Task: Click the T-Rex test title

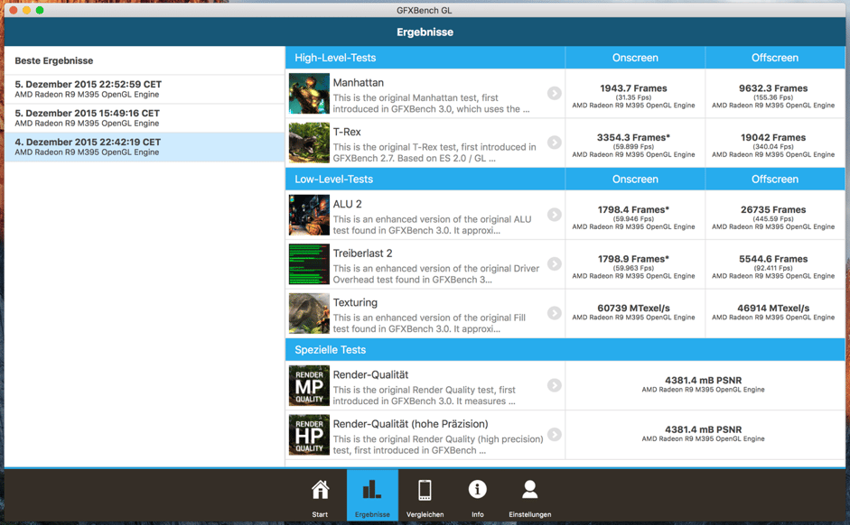Action: pos(347,132)
